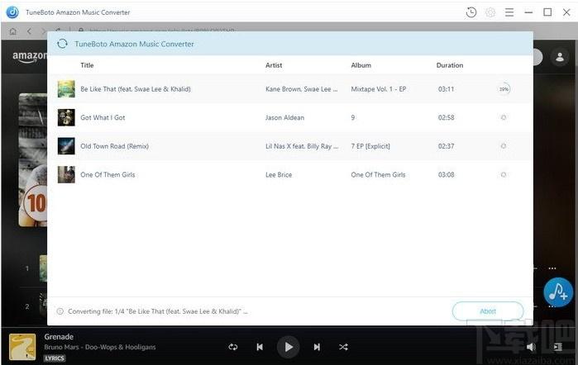Click the blue add music floating button

coord(558,292)
